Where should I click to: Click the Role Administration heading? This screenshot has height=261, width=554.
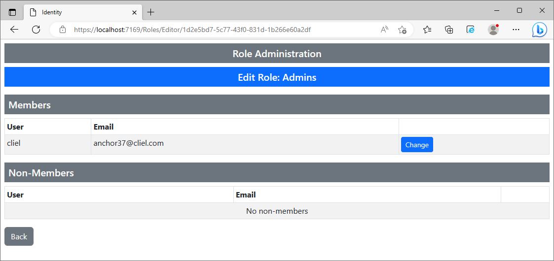[277, 54]
